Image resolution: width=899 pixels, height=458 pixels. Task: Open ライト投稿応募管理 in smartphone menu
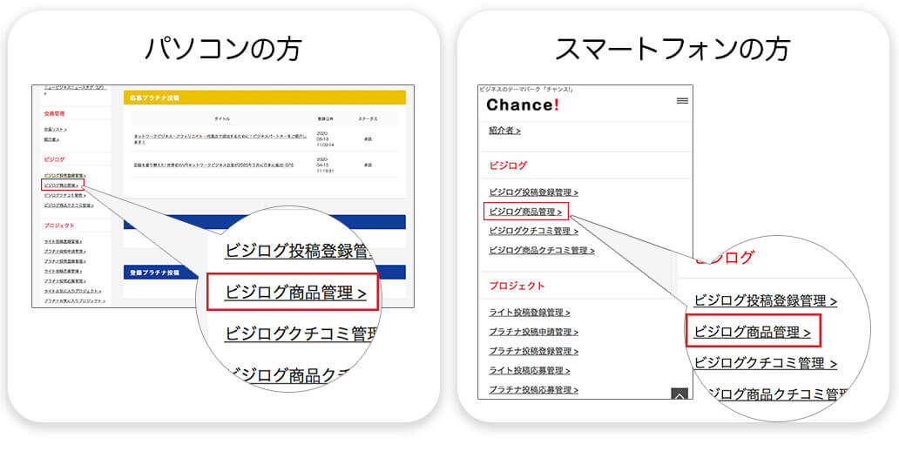[529, 370]
